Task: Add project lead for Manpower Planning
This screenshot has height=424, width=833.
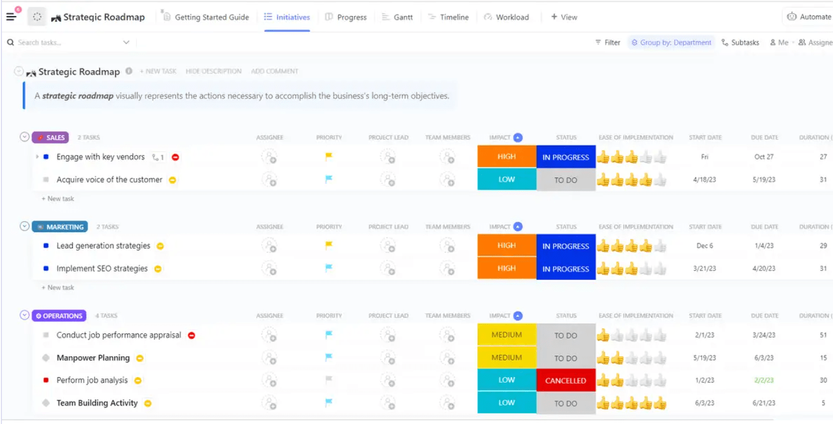Action: 388,358
